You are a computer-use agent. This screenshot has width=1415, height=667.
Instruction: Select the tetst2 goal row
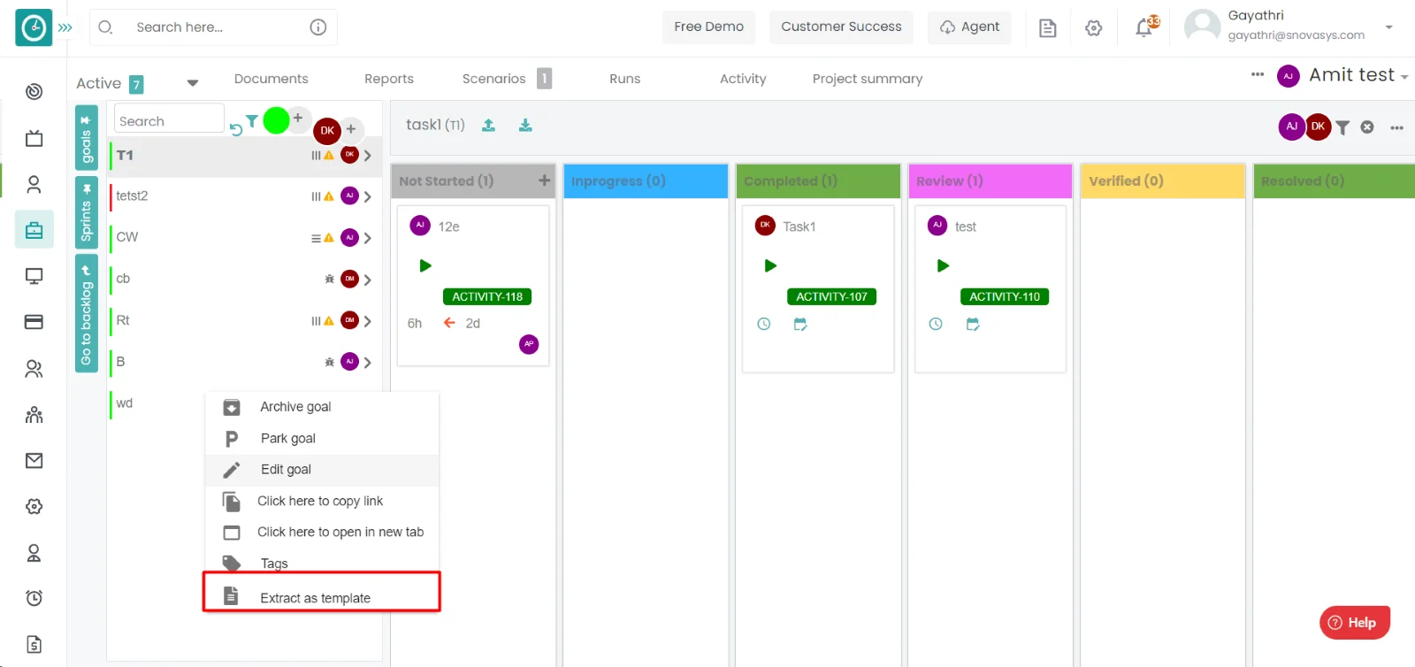click(x=245, y=196)
